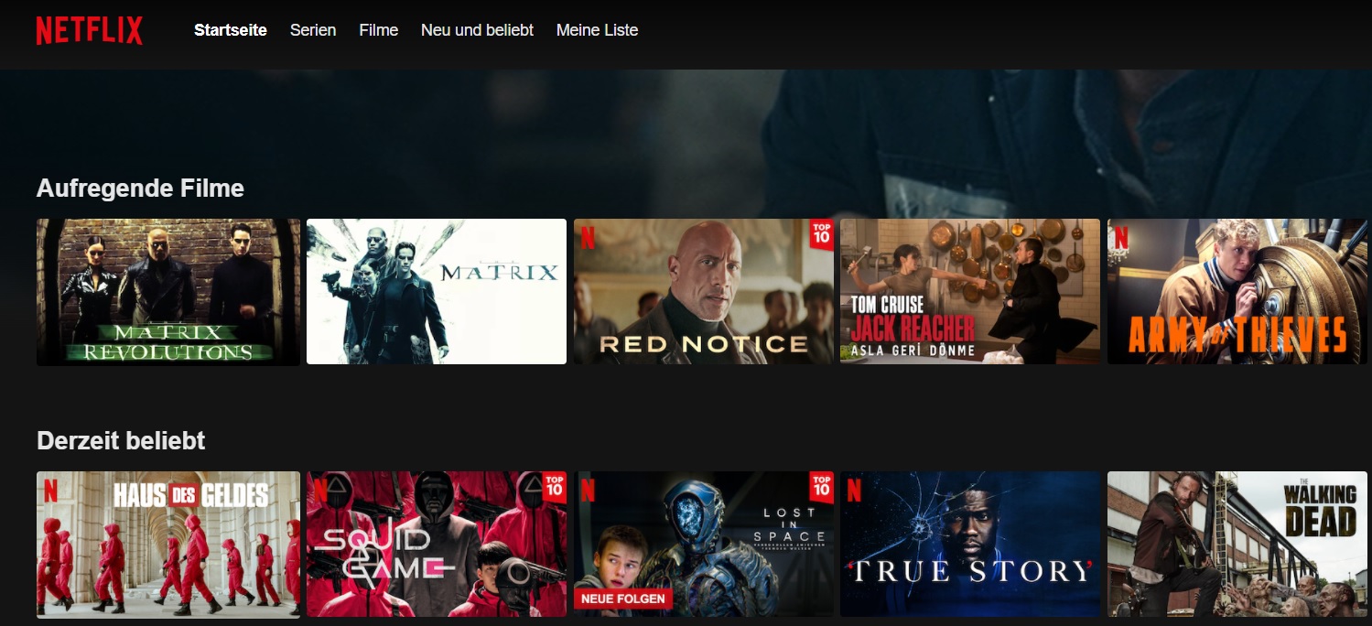Open the Jack Reacher thumbnail

coord(970,292)
